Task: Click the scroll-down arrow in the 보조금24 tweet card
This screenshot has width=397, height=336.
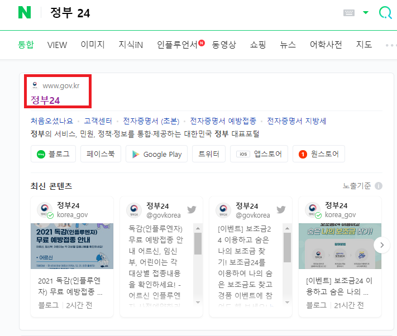Action: pyautogui.click(x=287, y=303)
